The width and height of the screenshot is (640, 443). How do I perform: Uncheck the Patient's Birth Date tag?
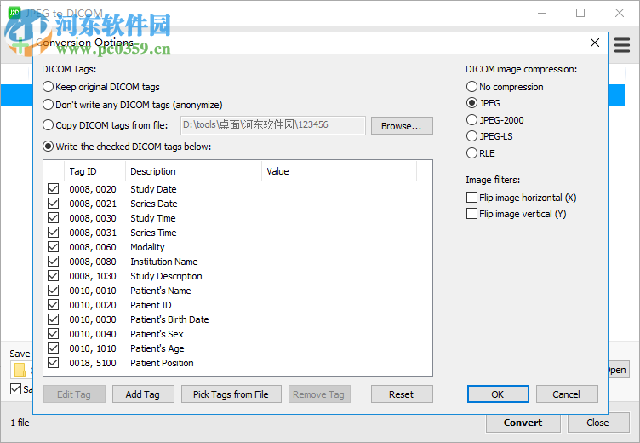click(53, 319)
